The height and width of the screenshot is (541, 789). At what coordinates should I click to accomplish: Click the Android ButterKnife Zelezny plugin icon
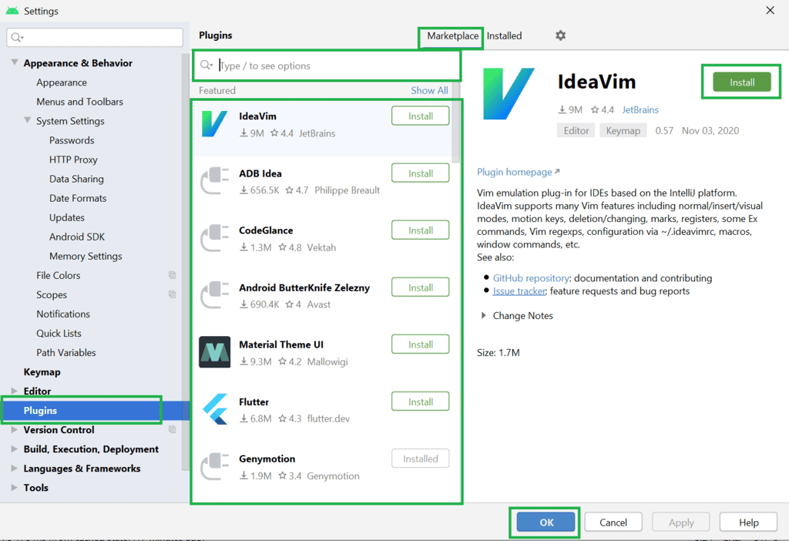(216, 295)
